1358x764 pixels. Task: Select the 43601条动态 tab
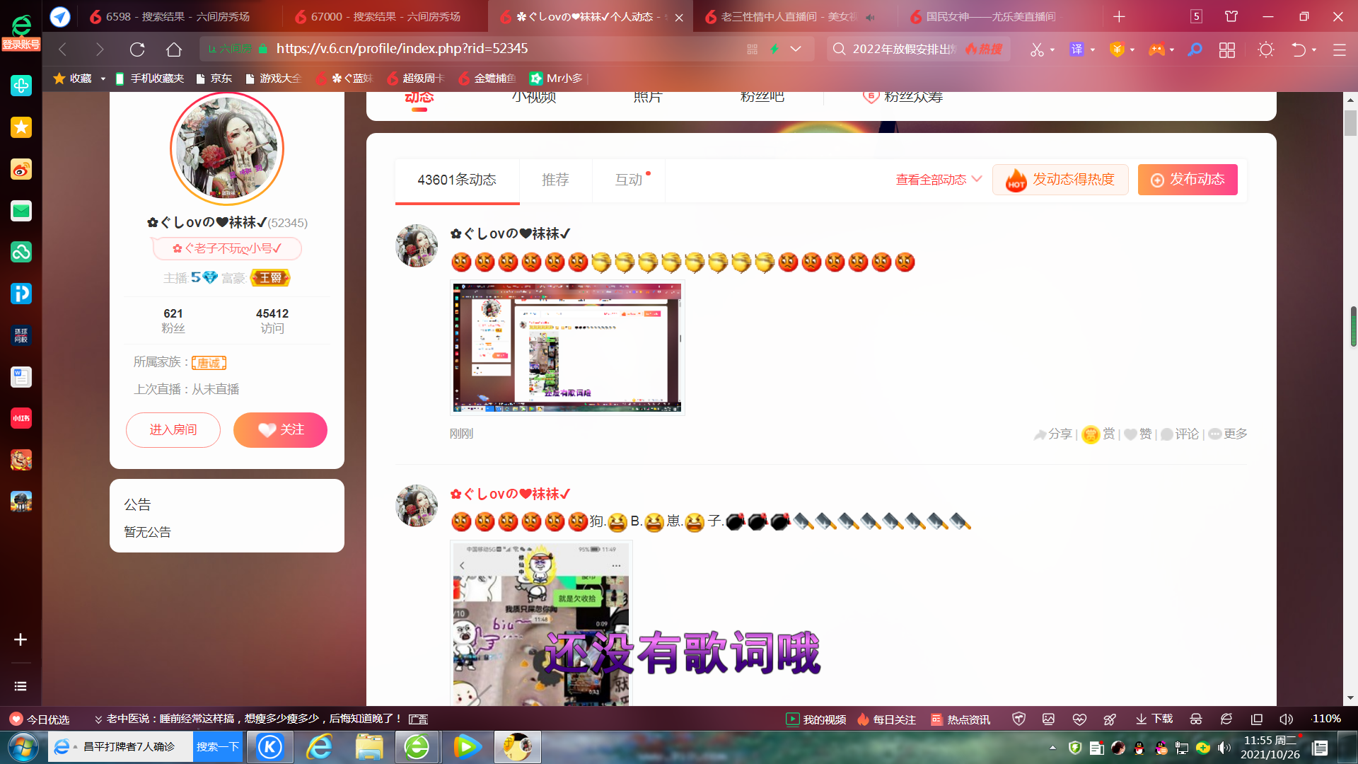pyautogui.click(x=457, y=181)
